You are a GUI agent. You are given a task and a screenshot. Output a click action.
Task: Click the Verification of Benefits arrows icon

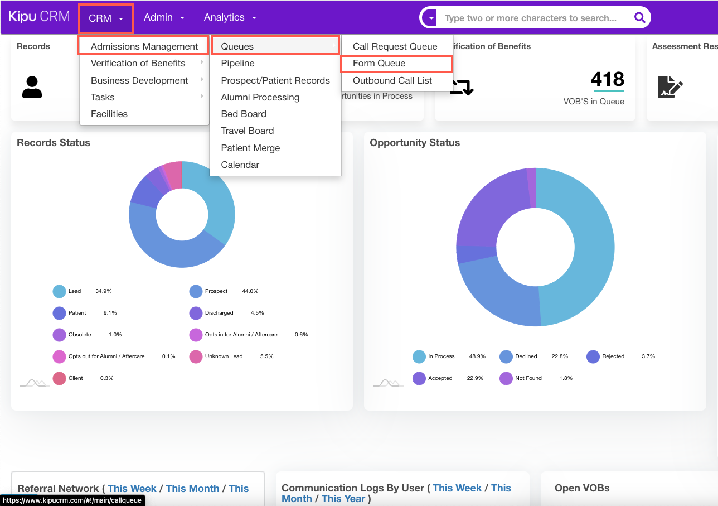462,87
